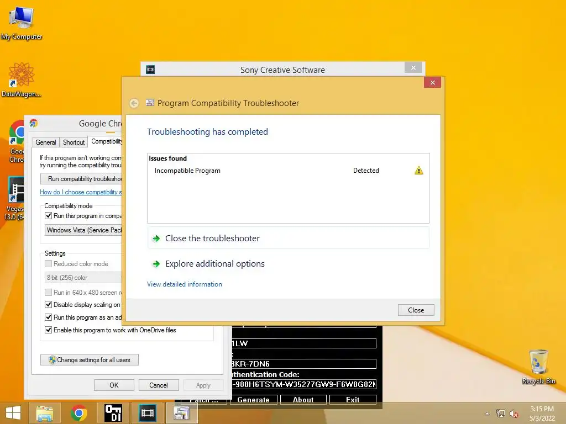Select the Compatibility tab in Properties
This screenshot has width=566, height=424.
[106, 141]
